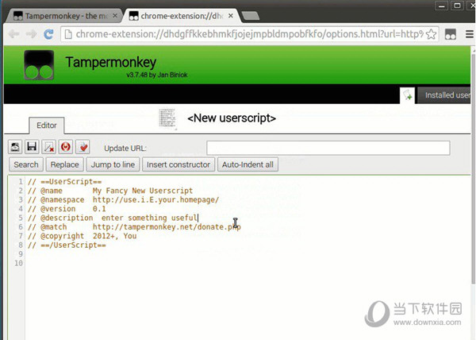This screenshot has height=340, width=476.
Task: Close the chrome-extension browser tab
Action: coord(231,16)
